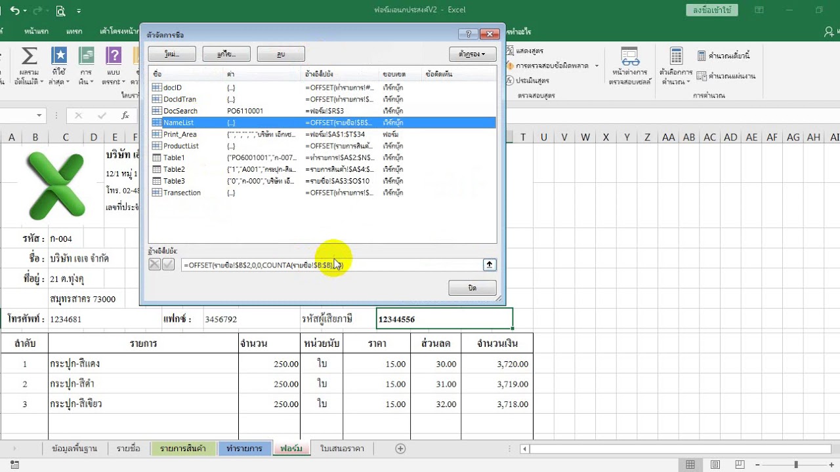Sort by the Name column header
The image size is (840, 472).
pos(186,74)
